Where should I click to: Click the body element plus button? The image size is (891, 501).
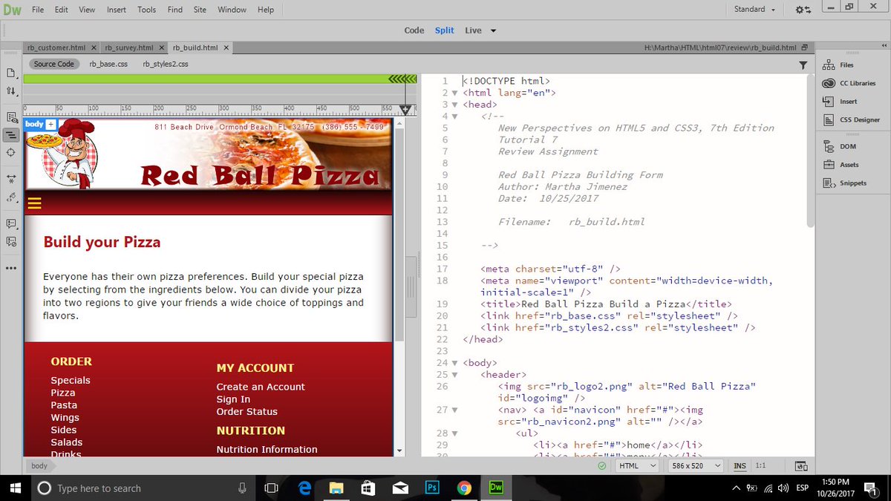point(50,125)
